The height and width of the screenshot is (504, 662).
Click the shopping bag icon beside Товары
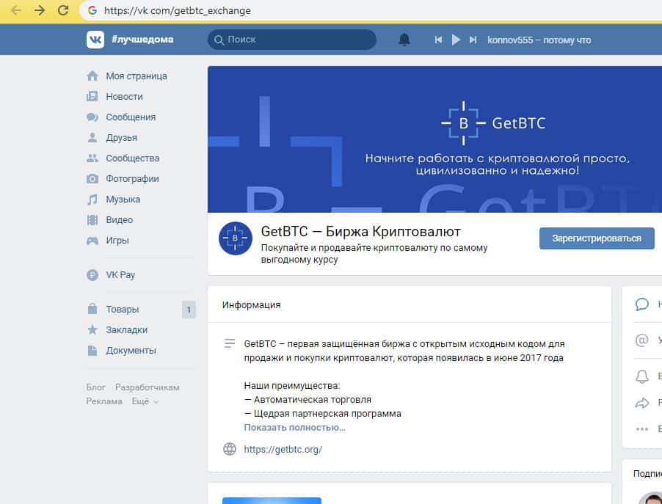(92, 309)
